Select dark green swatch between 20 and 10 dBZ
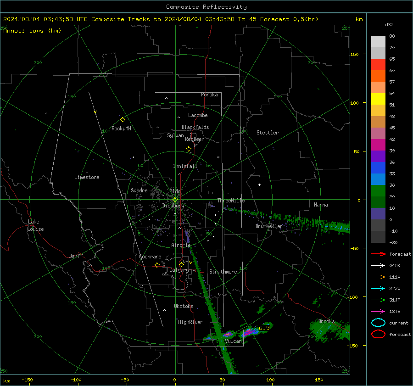This screenshot has width=413, height=386. [378, 202]
